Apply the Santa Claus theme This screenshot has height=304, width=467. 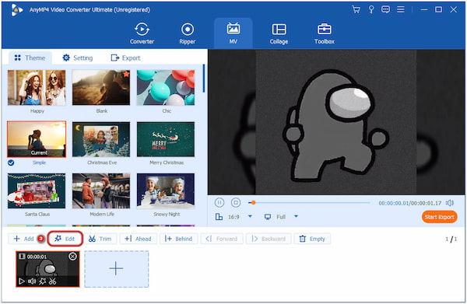pos(37,190)
